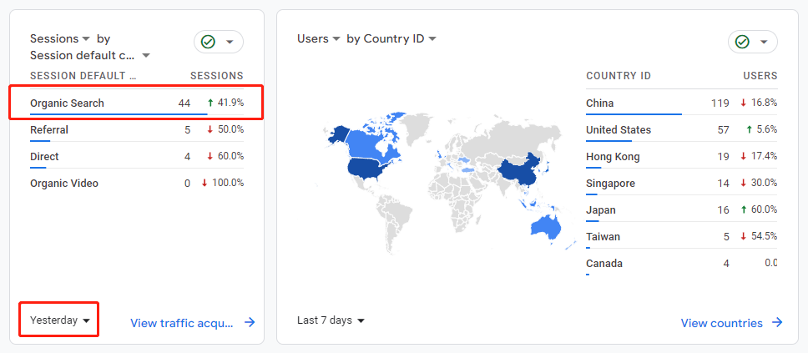Select the Organic Search row

point(137,103)
